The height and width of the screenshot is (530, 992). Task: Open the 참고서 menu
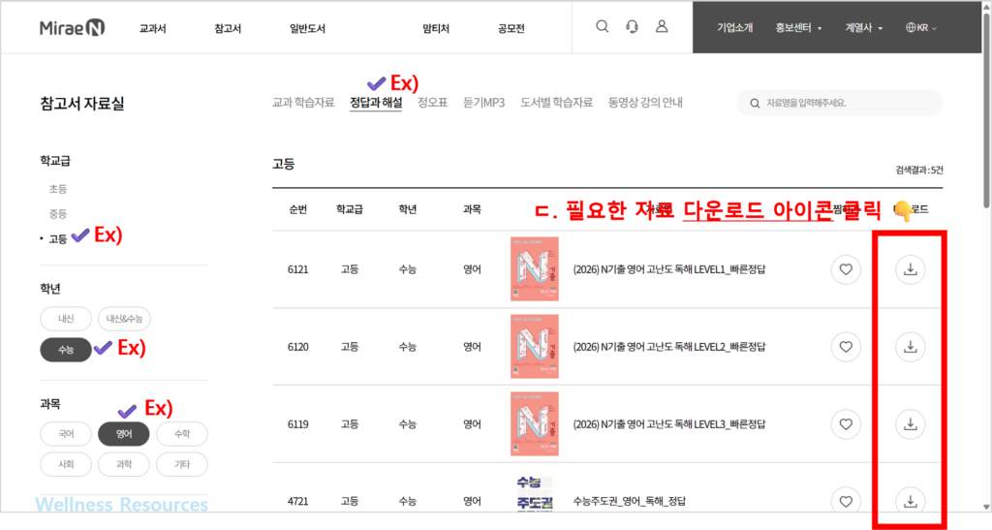(228, 28)
